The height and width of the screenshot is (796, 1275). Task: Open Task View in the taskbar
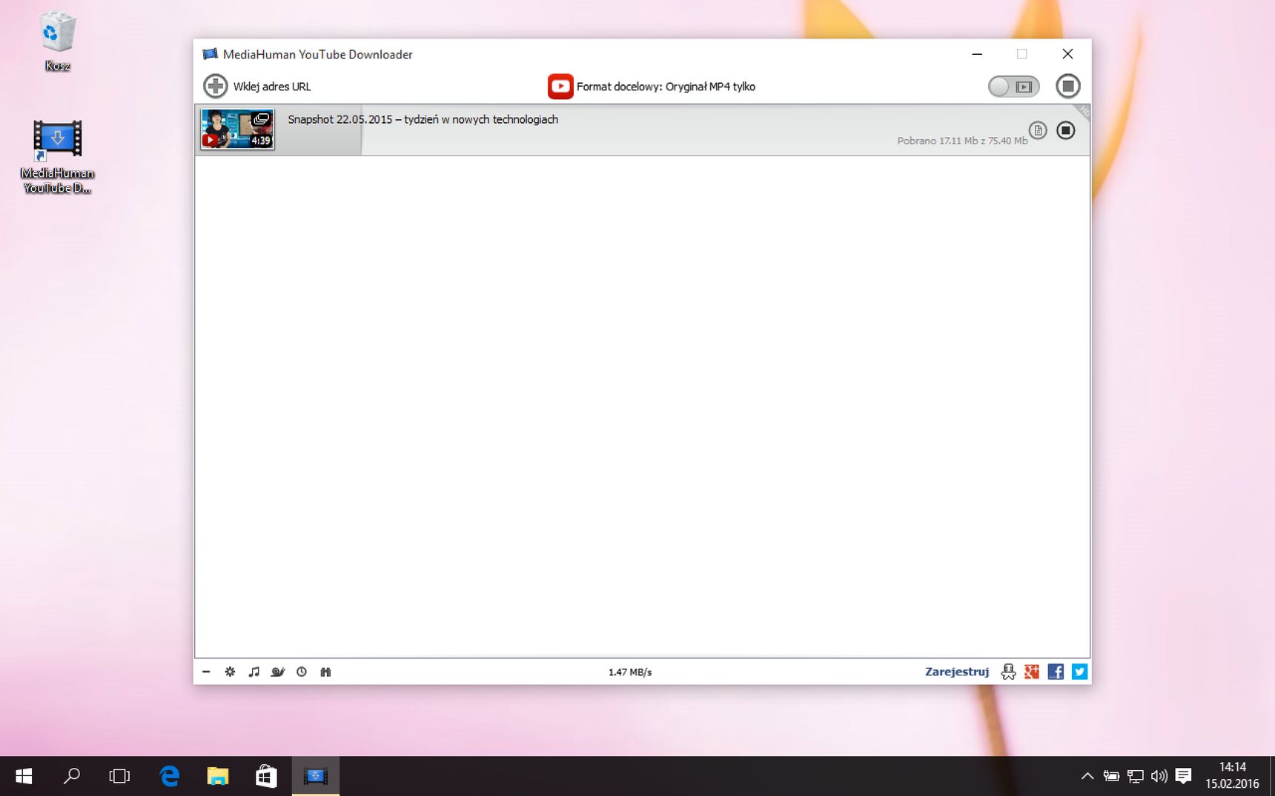click(x=119, y=776)
